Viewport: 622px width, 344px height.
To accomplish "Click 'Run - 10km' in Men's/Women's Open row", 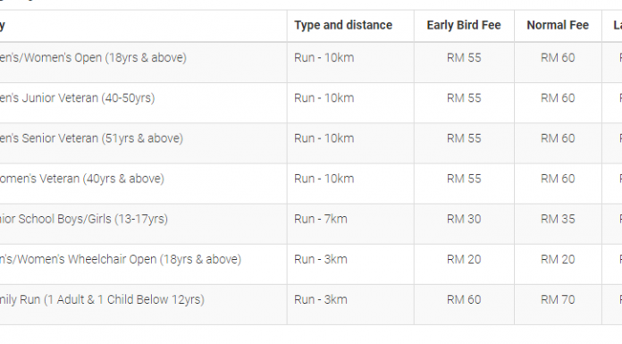I will [x=324, y=58].
